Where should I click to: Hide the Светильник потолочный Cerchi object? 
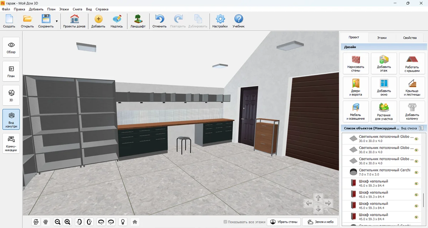click(x=416, y=172)
